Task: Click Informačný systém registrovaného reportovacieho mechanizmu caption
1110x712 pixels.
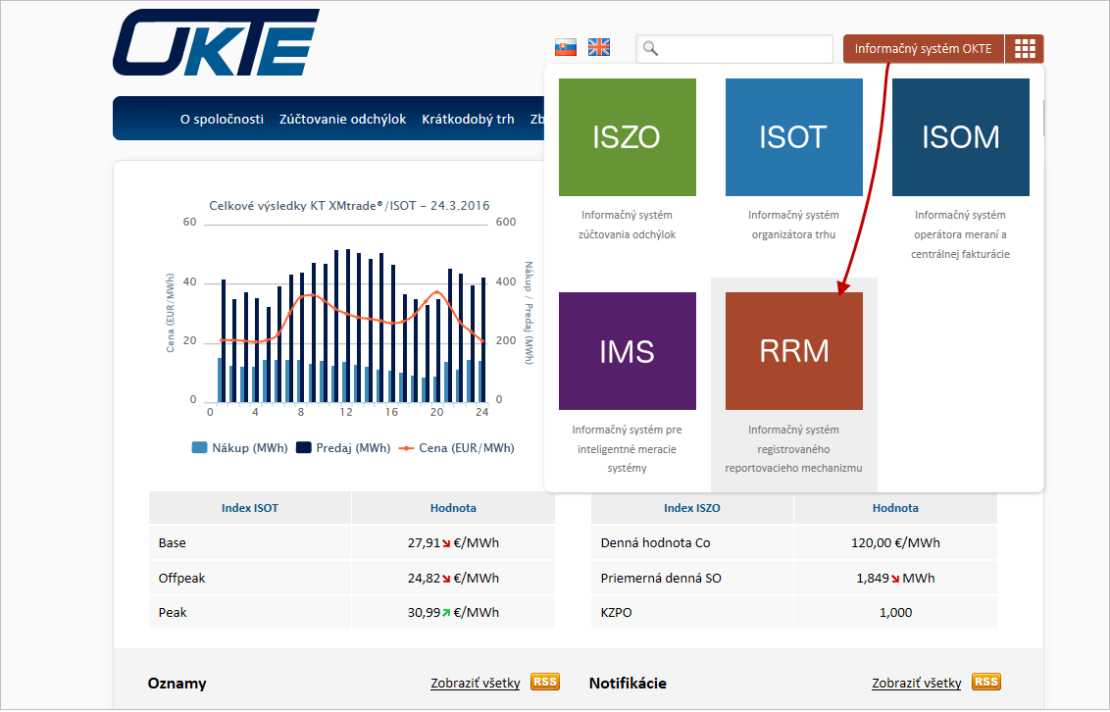Action: click(793, 449)
